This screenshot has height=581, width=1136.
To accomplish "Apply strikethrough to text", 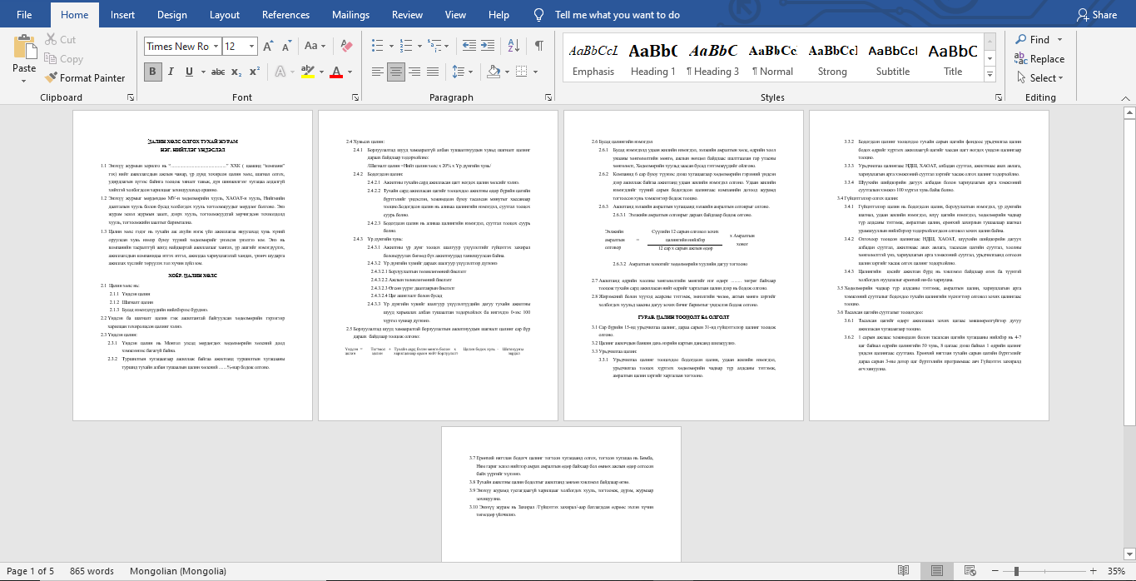I will [x=218, y=72].
